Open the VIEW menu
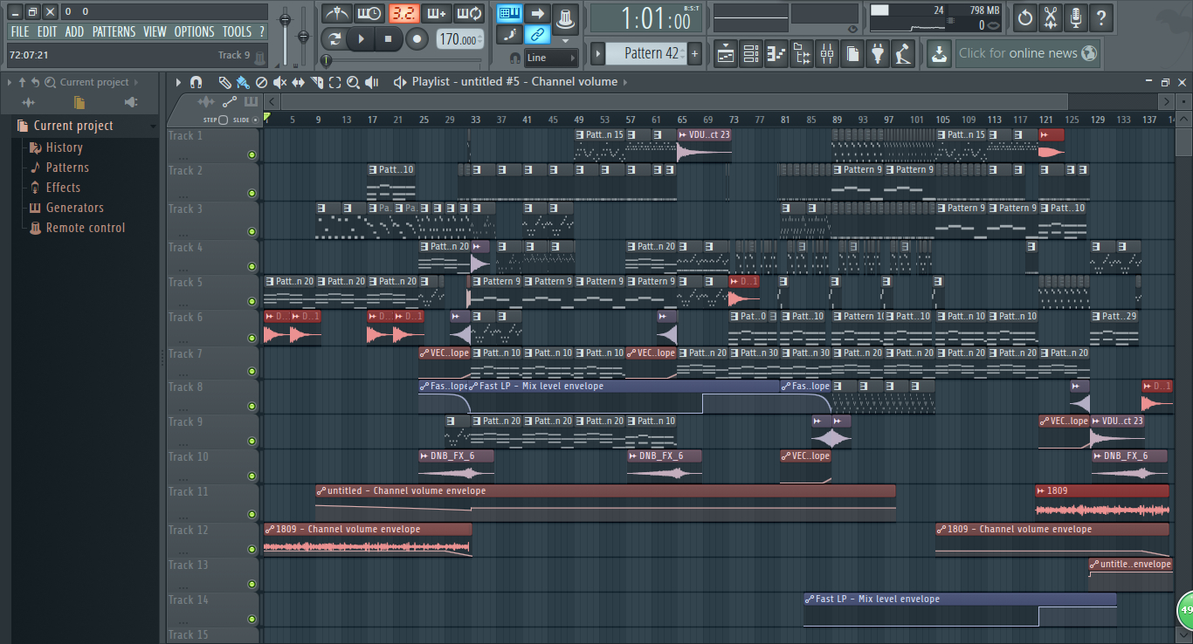 pos(155,31)
